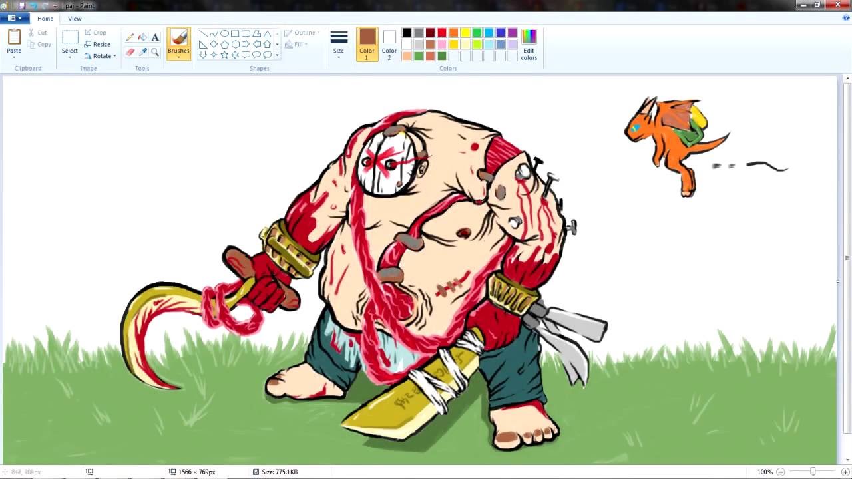Viewport: 852px width, 479px height.
Task: Expand the Paste dropdown arrow
Action: 14,56
